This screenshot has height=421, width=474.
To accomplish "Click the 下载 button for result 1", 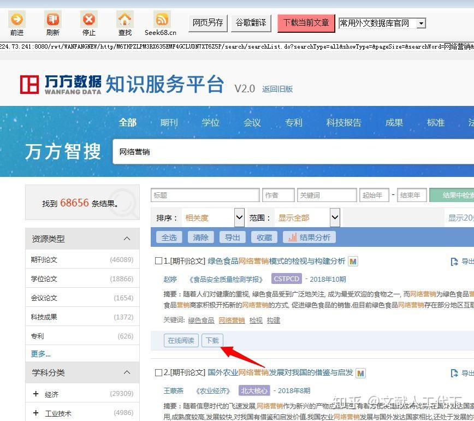I will click(x=212, y=341).
